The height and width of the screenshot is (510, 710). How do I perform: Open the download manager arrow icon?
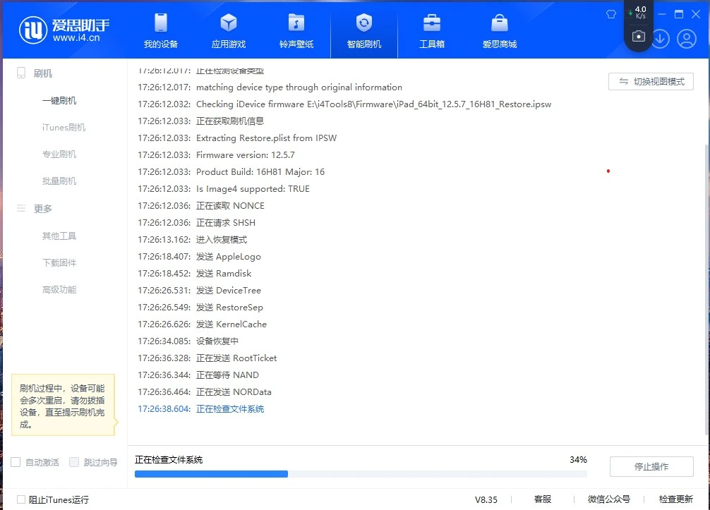click(661, 39)
